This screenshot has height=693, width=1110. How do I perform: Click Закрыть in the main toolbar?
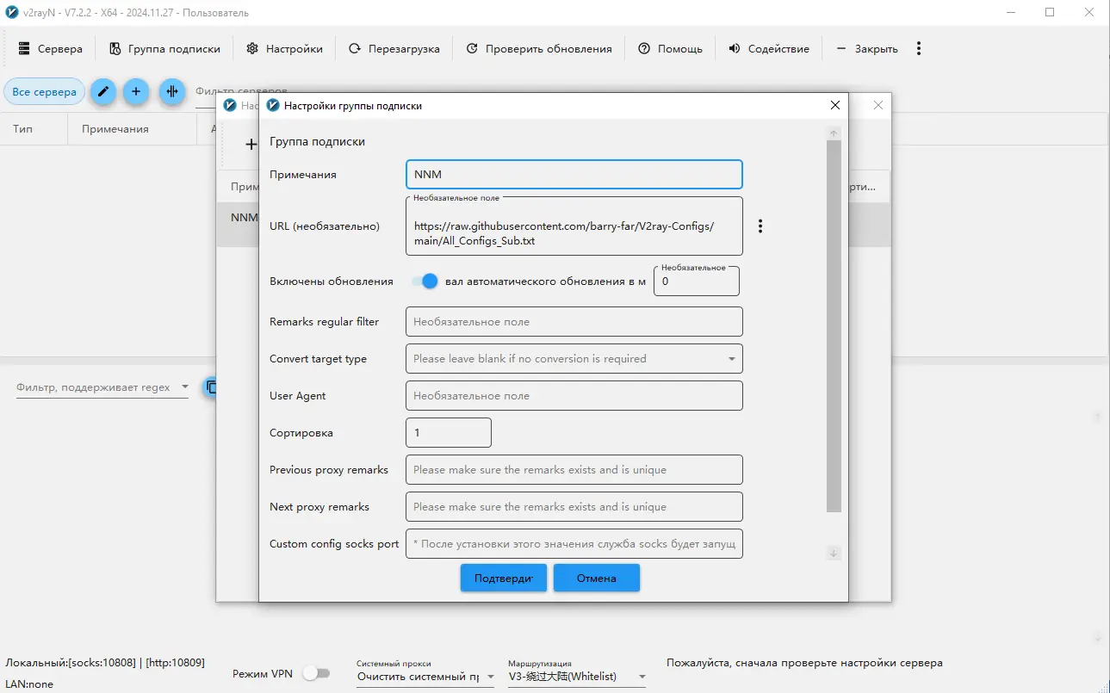pos(867,49)
